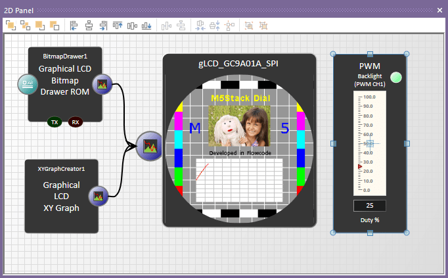Click the center on panel toolbar icon

229,26
